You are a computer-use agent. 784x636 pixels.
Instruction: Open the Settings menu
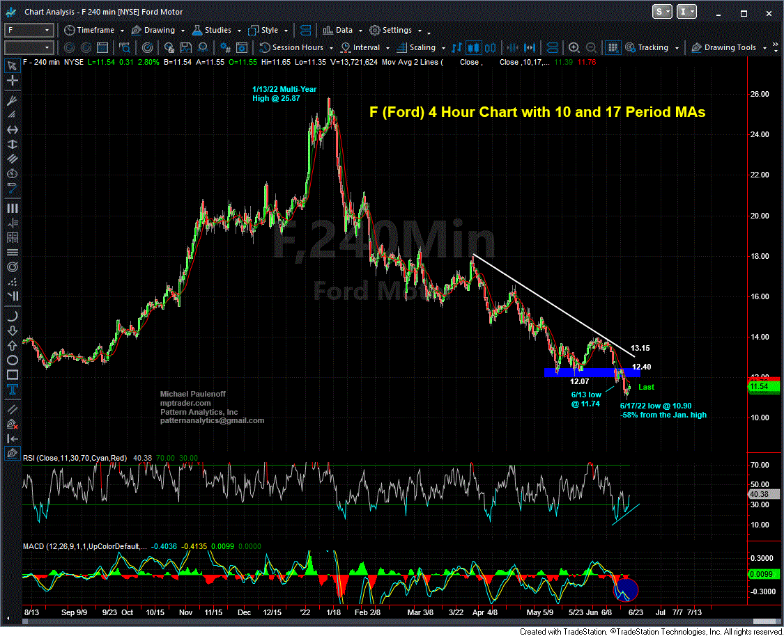396,30
